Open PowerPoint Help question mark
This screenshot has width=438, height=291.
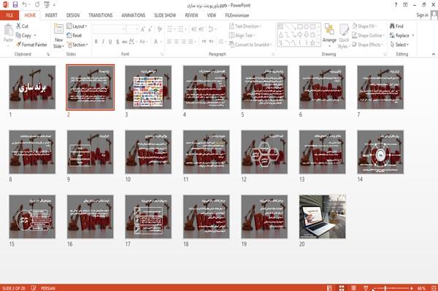pyautogui.click(x=396, y=5)
